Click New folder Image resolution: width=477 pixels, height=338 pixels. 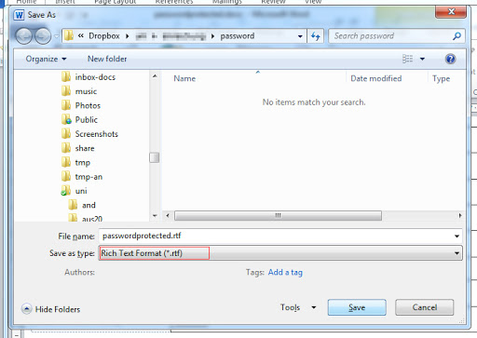click(x=107, y=59)
